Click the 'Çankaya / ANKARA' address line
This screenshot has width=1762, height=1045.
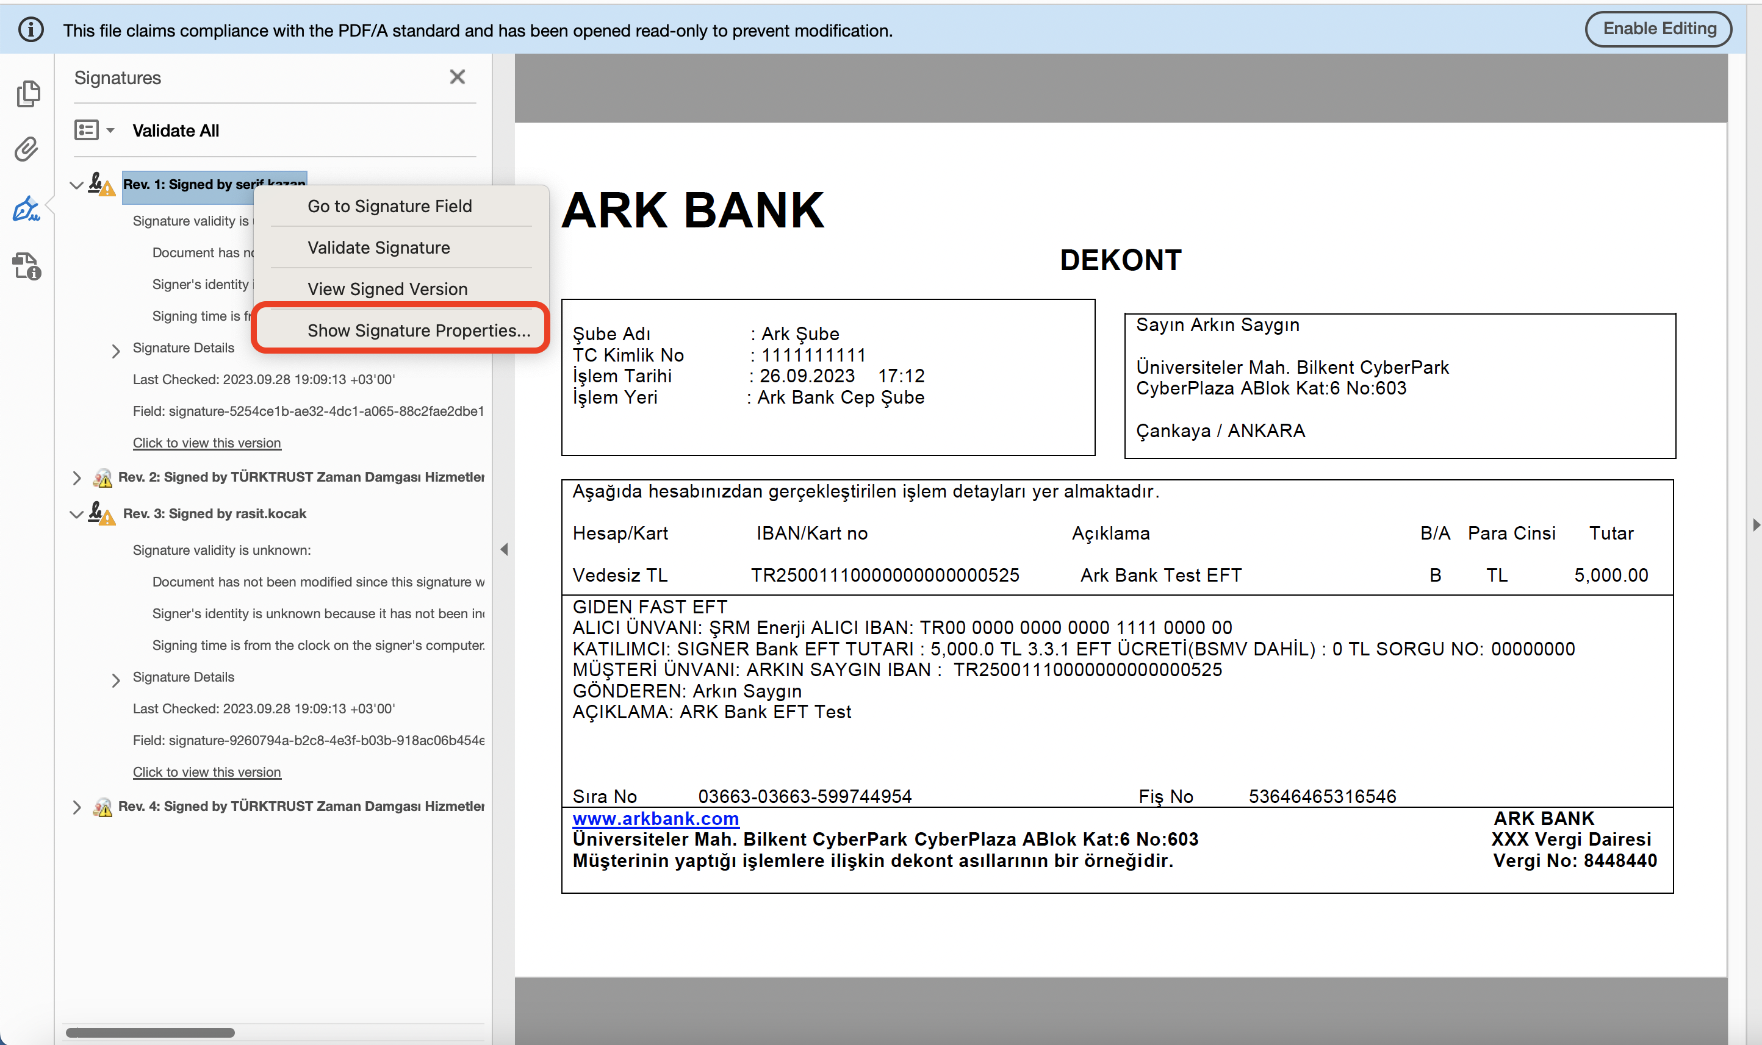tap(1220, 431)
